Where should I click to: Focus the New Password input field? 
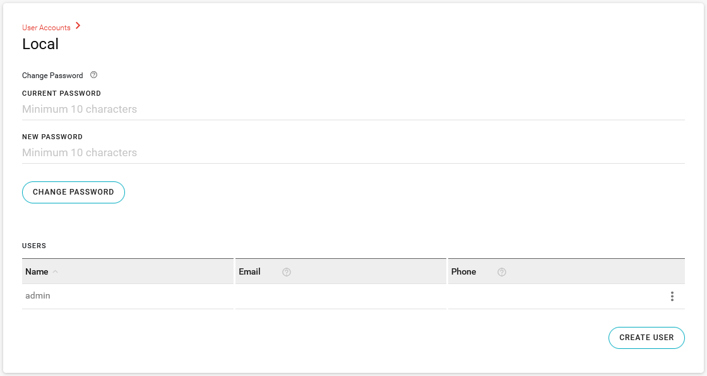353,152
